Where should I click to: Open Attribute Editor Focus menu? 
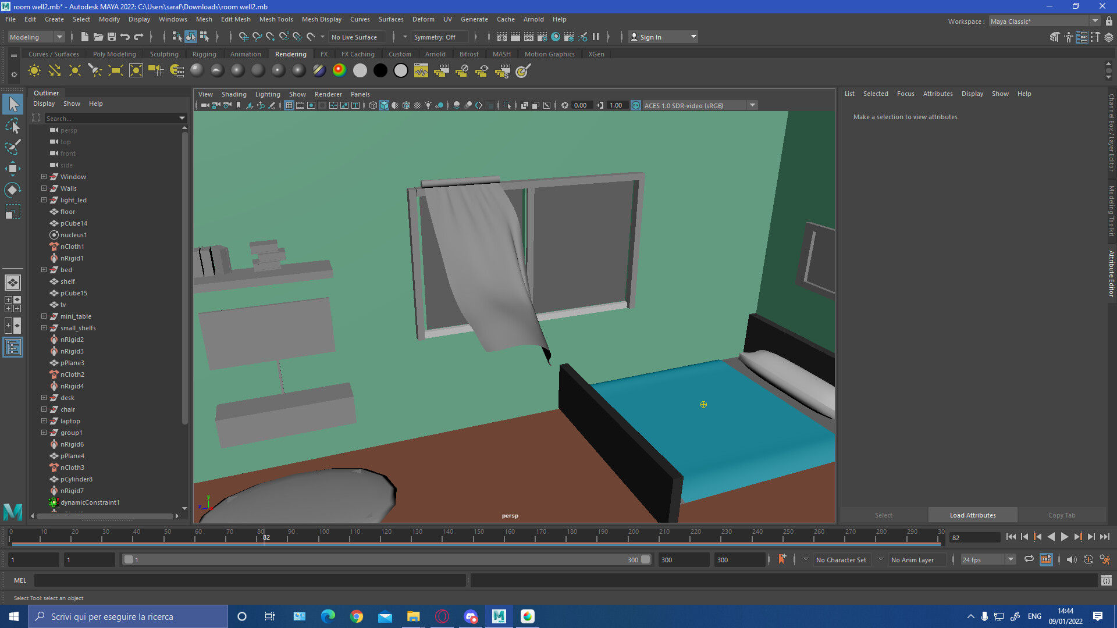coord(905,94)
